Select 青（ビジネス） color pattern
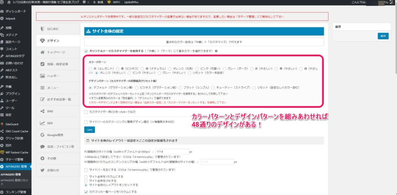 (118, 69)
